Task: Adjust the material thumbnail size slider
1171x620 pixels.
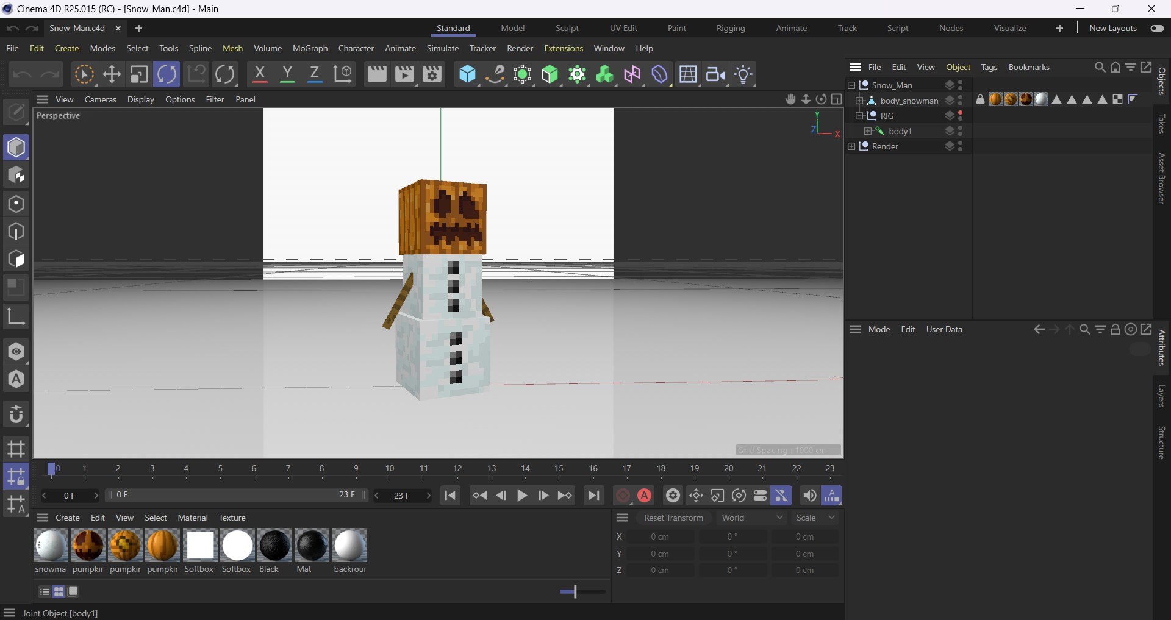Action: coord(582,591)
